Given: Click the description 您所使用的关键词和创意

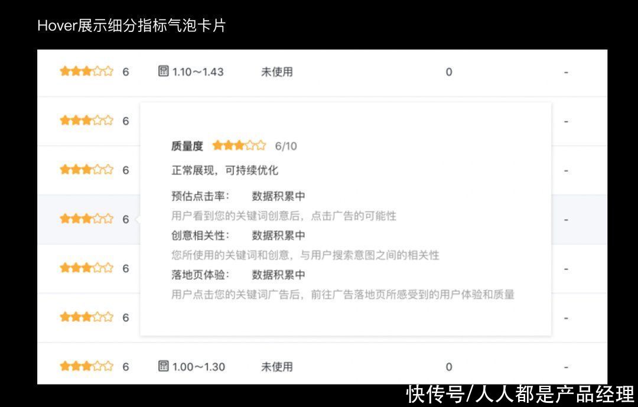Looking at the screenshot, I should [305, 255].
